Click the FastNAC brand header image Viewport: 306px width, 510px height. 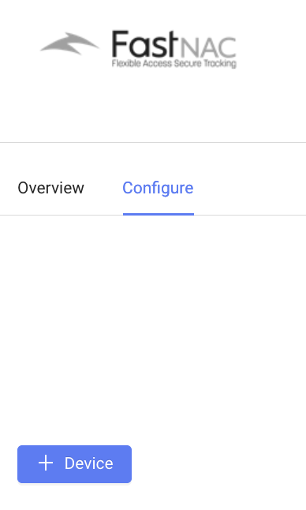click(138, 50)
